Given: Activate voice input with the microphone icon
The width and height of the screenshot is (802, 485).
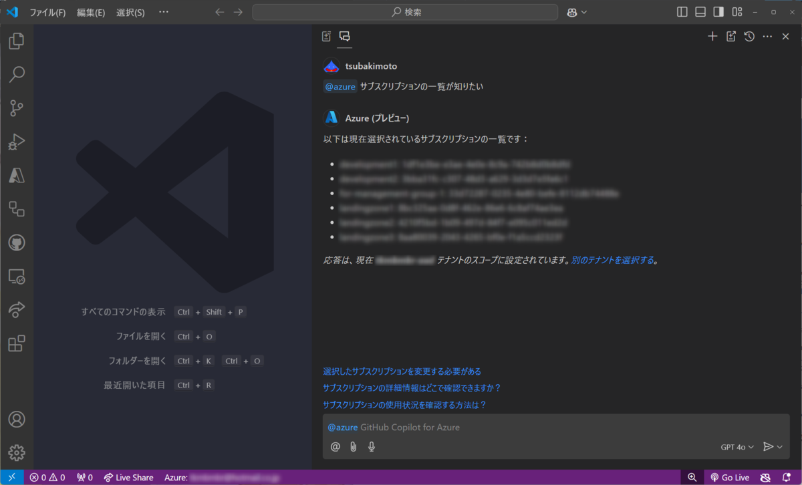Looking at the screenshot, I should [371, 446].
